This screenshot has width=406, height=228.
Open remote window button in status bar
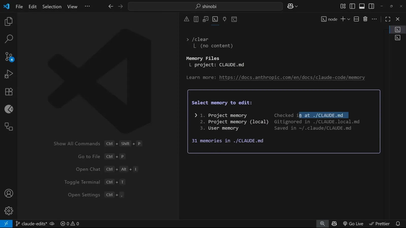click(6, 224)
